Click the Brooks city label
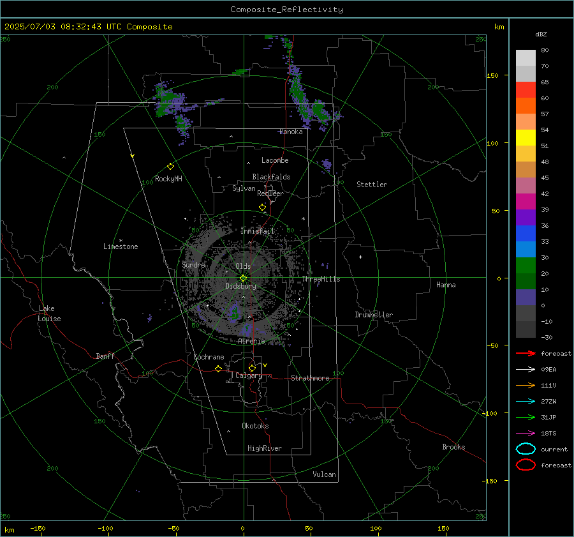The height and width of the screenshot is (537, 574). (453, 447)
